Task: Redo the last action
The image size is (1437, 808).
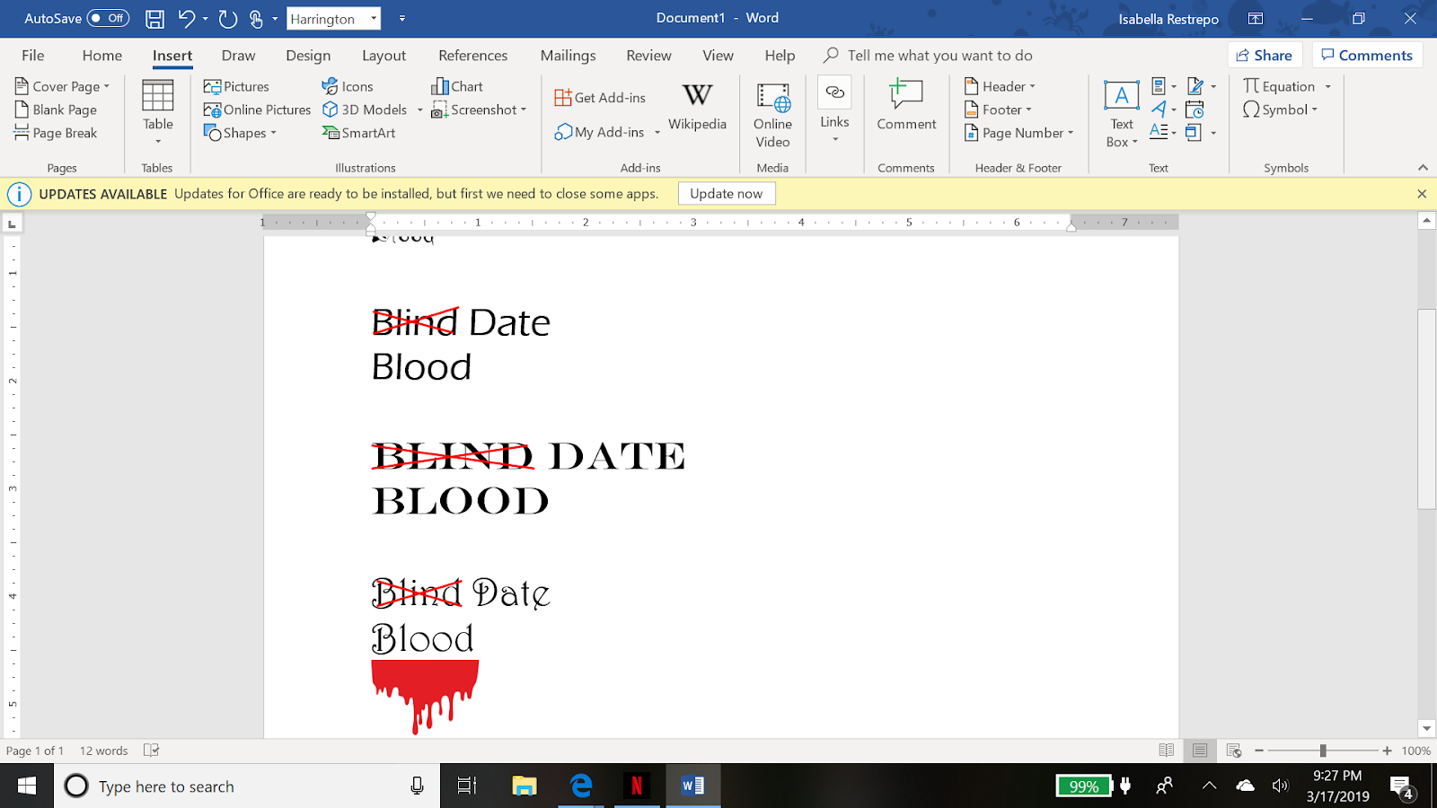Action: tap(228, 18)
